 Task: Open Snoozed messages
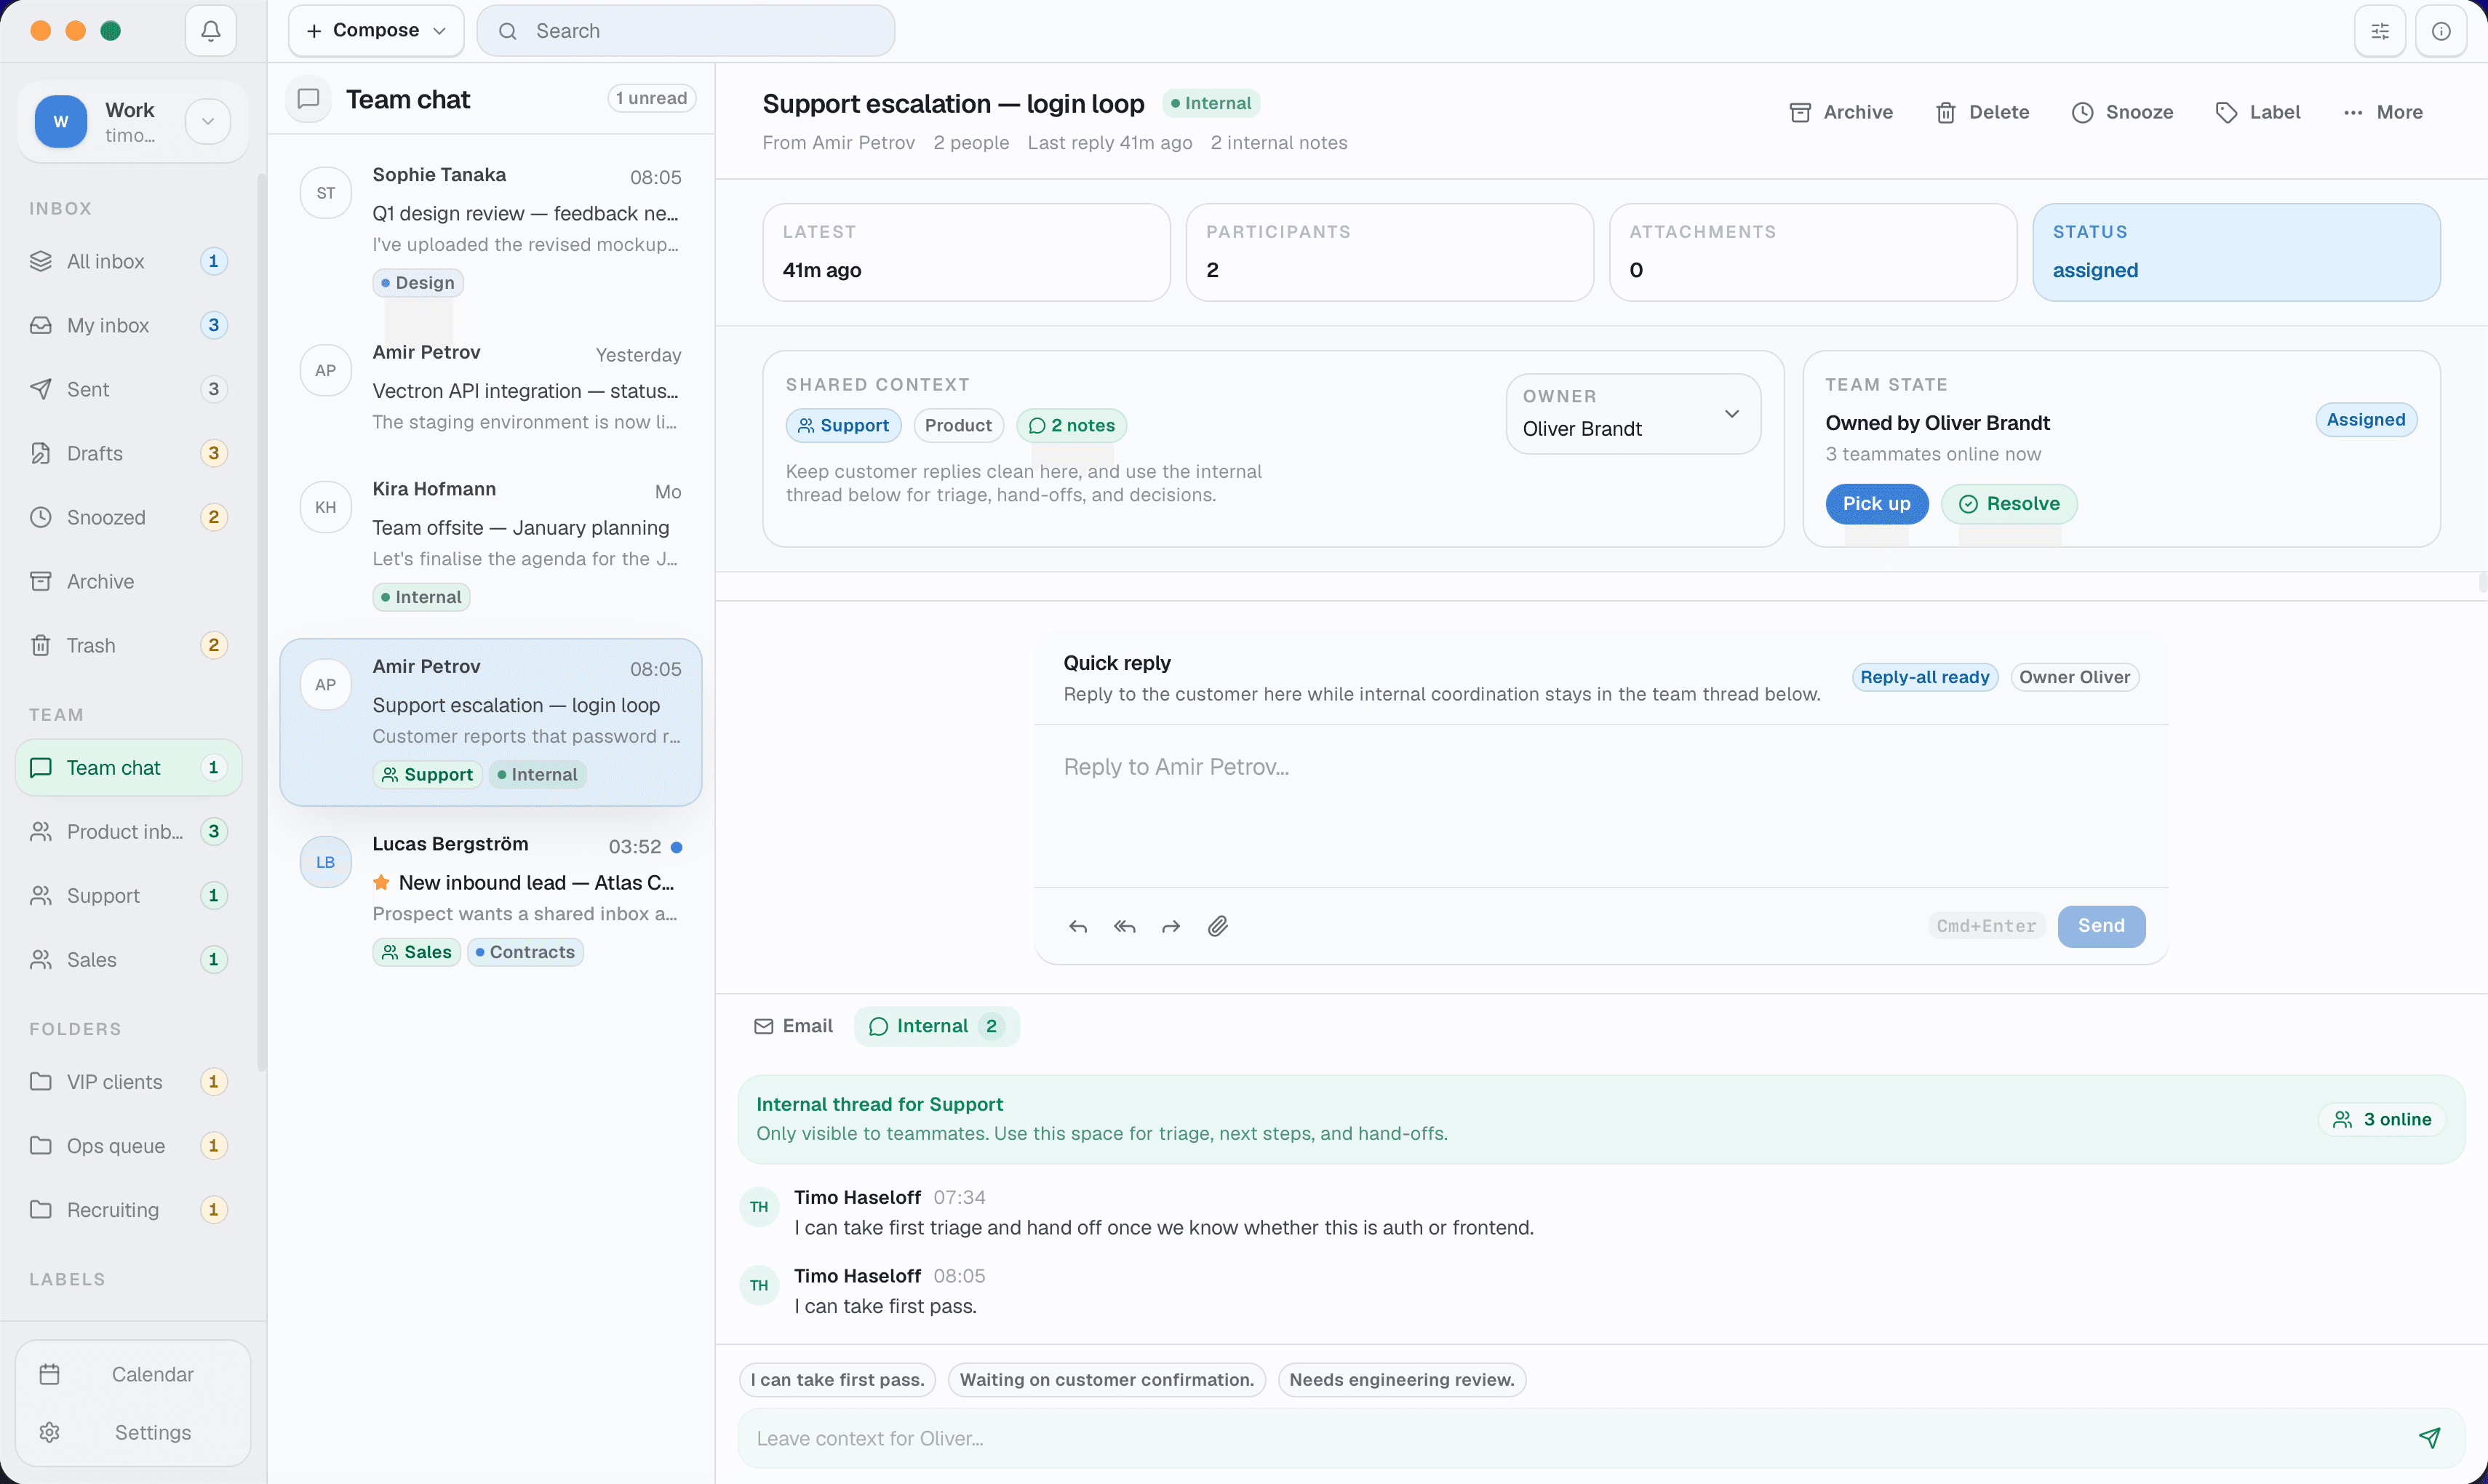coord(129,517)
